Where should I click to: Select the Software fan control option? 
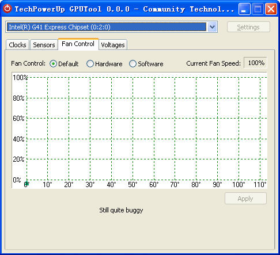click(133, 64)
